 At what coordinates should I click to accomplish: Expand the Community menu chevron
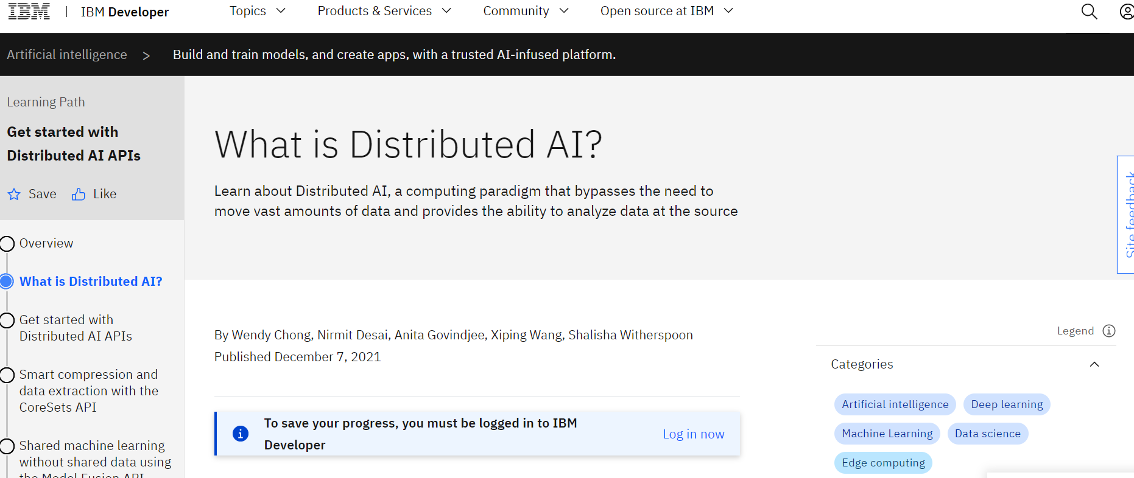564,11
